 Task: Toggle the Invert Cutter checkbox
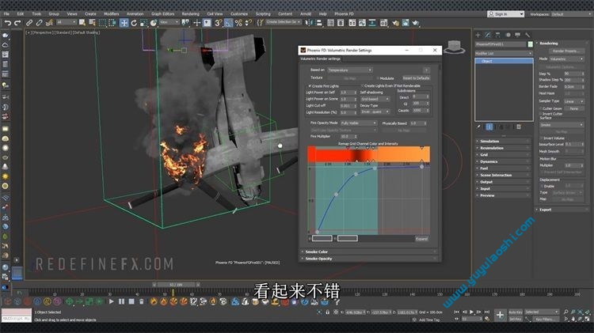pyautogui.click(x=541, y=114)
